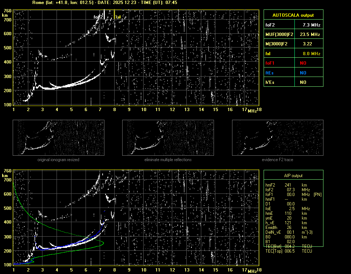Select the h'Es NO value

click(303, 82)
